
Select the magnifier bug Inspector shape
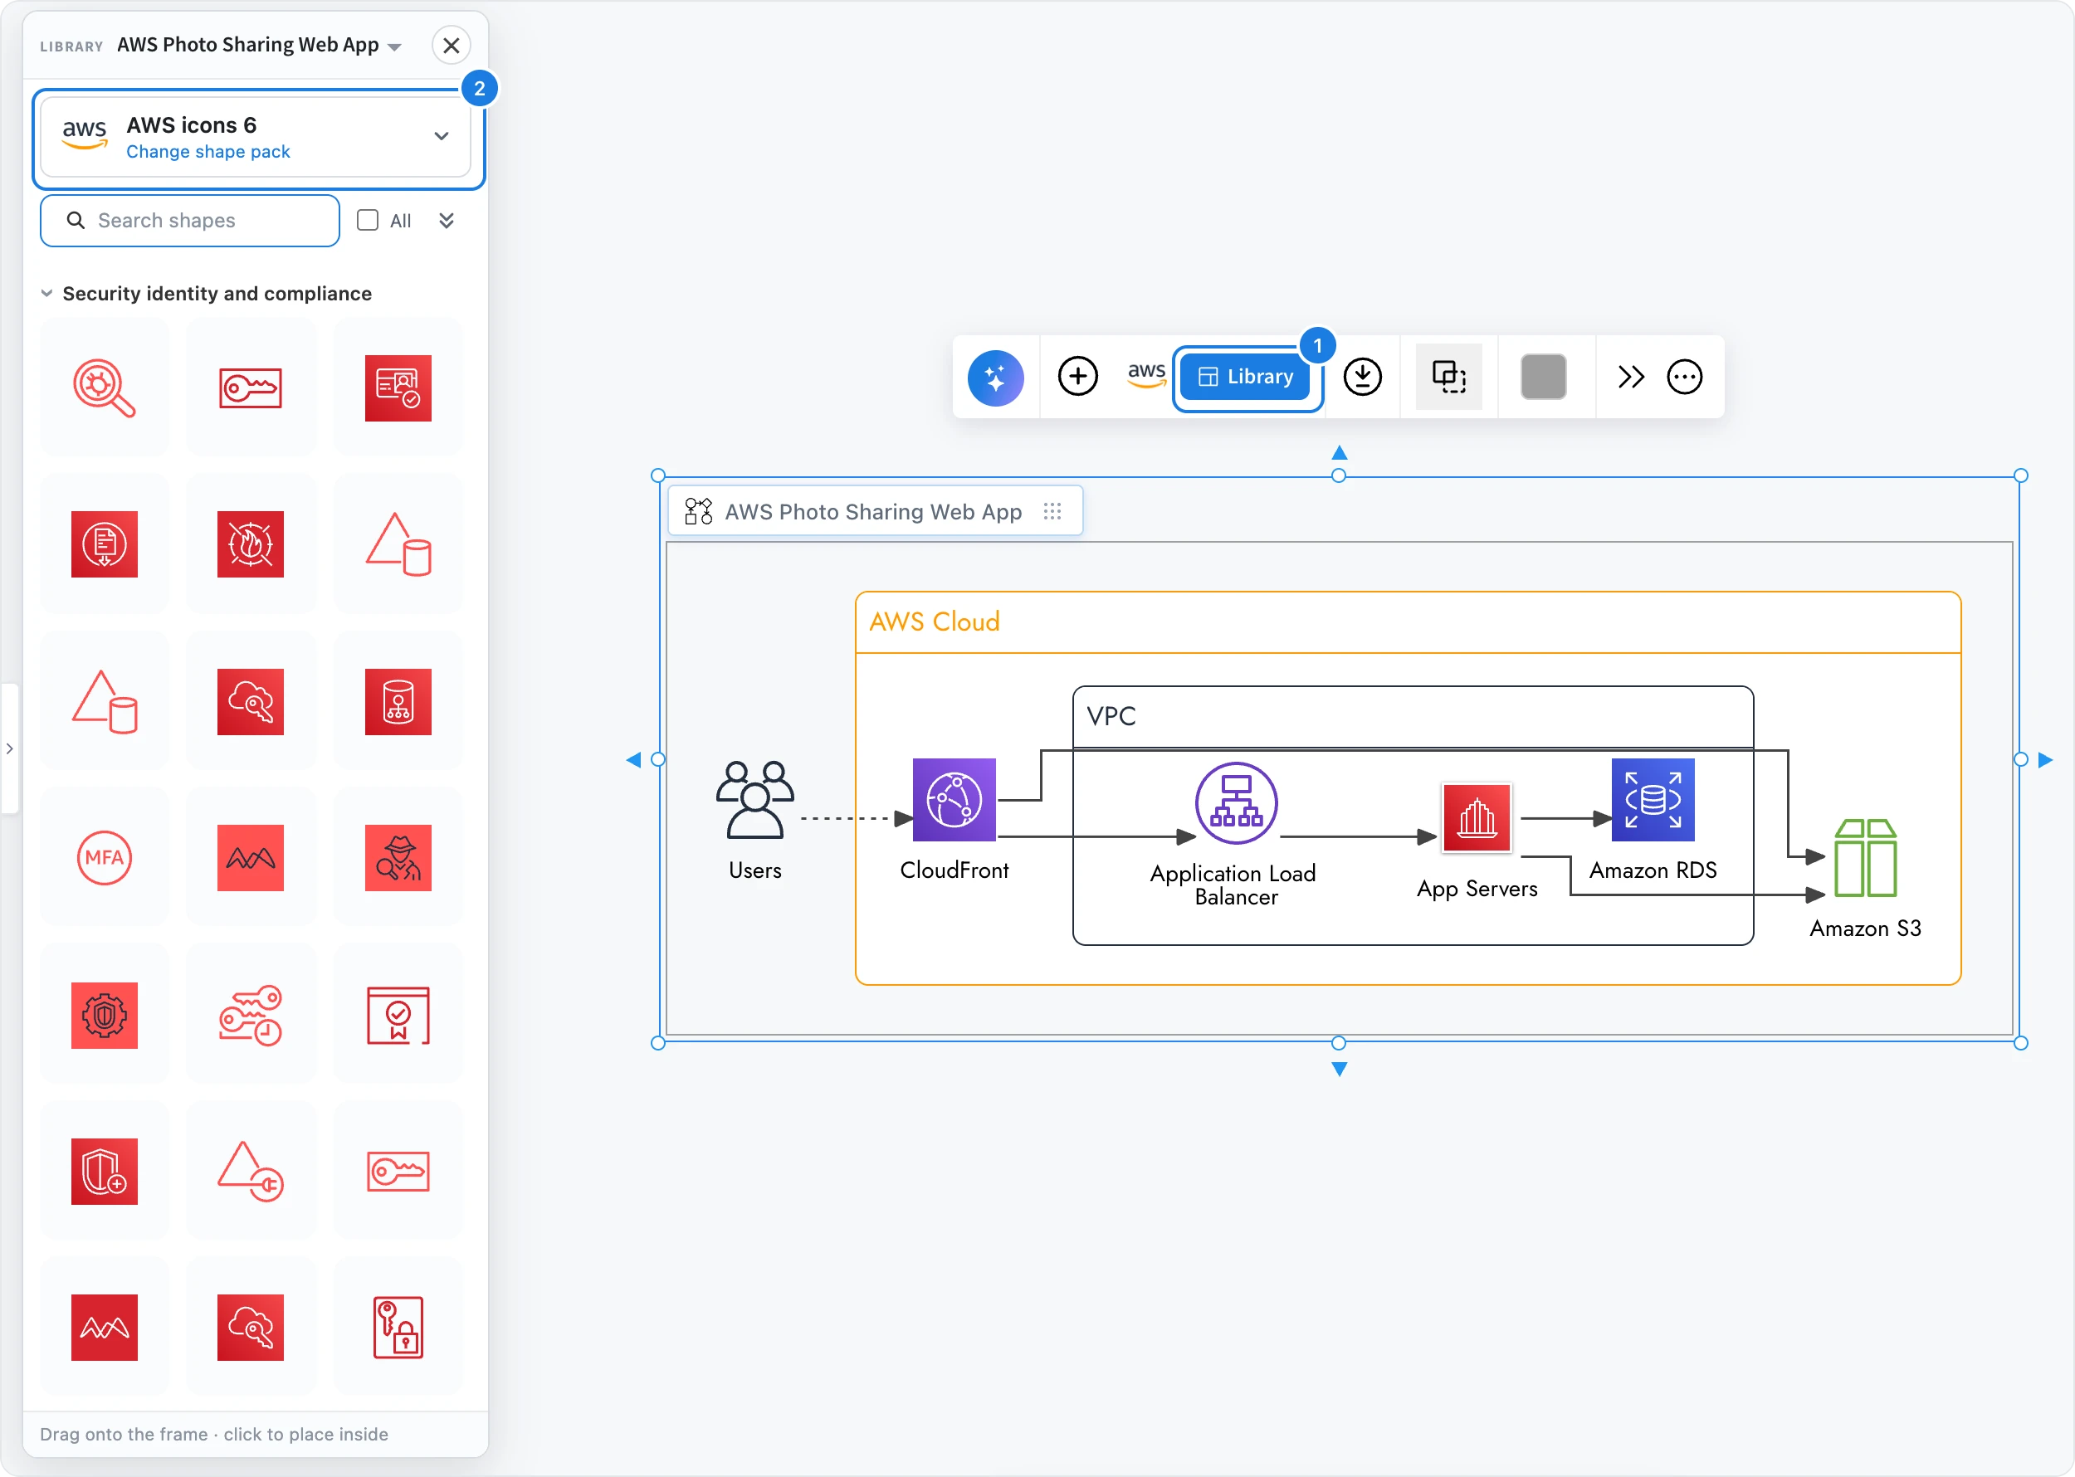pyautogui.click(x=105, y=388)
